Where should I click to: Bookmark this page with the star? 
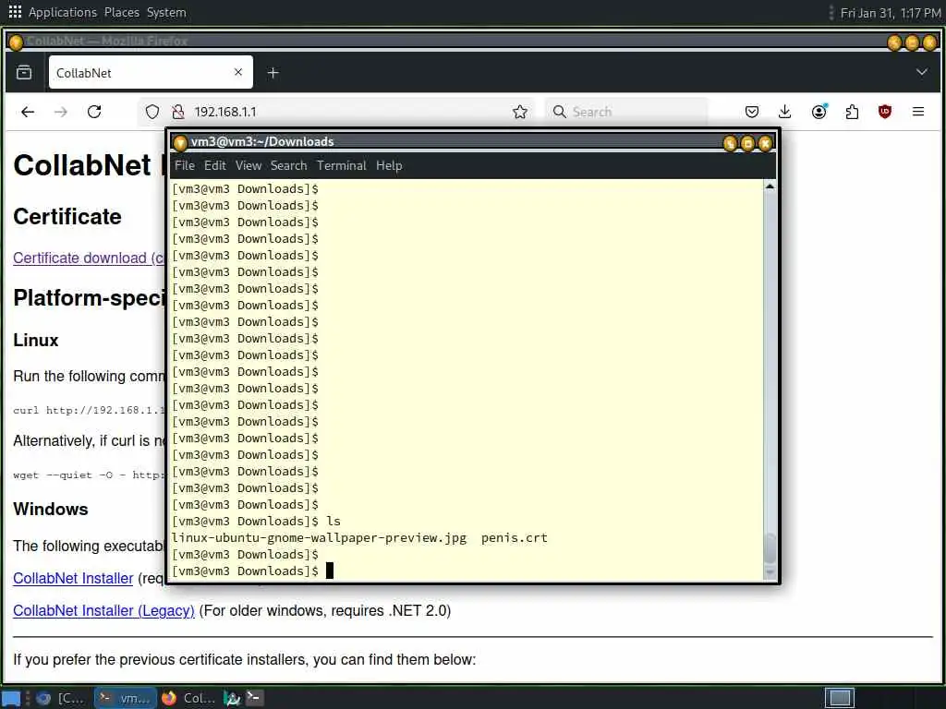tap(519, 112)
